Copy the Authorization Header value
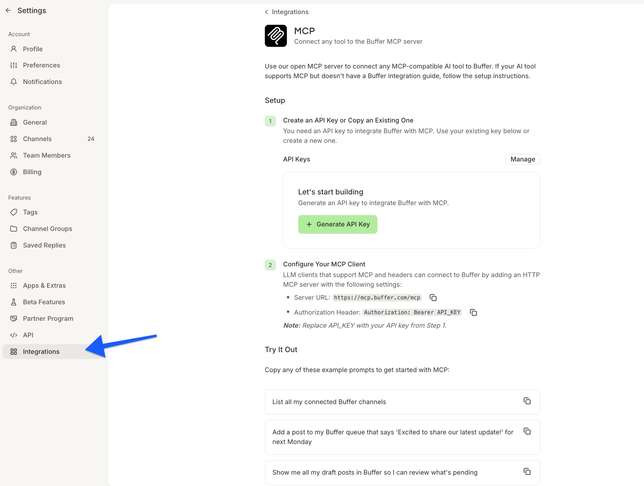644x486 pixels. pos(473,312)
